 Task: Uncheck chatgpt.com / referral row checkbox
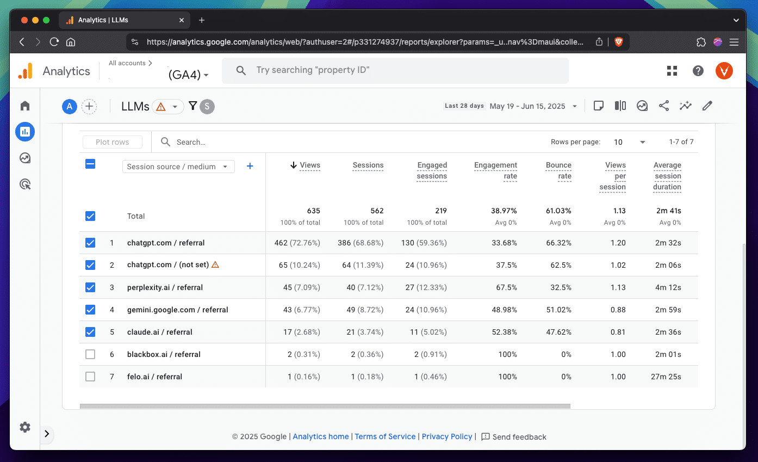[x=90, y=243]
